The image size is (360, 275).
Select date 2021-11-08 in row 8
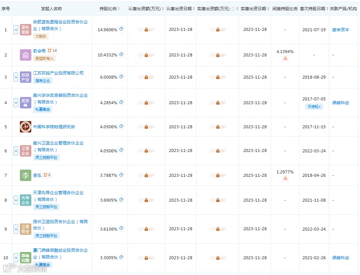[x=314, y=200]
